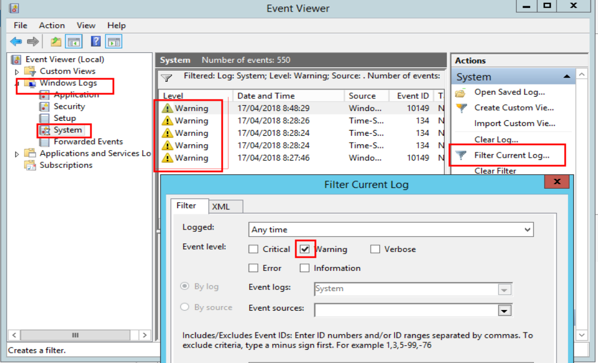Click Filter Current Log... action
The height and width of the screenshot is (363, 598).
pyautogui.click(x=512, y=155)
